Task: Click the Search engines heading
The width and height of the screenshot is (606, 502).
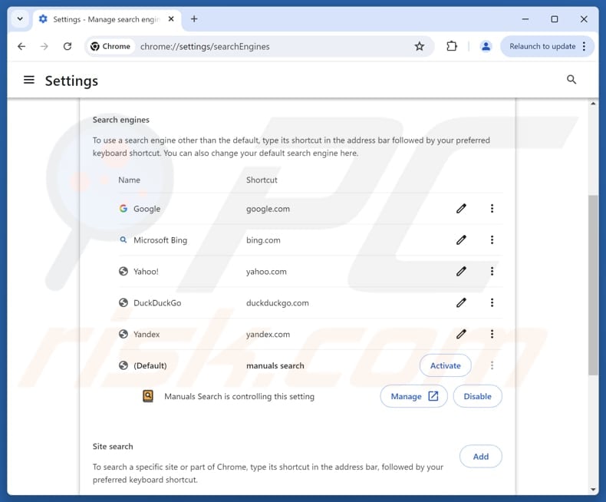Action: click(121, 120)
